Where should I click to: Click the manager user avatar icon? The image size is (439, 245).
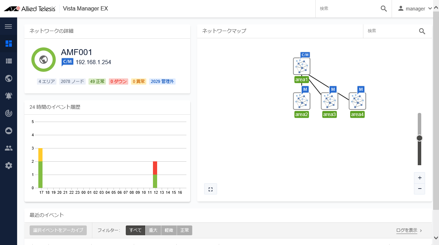coord(401,9)
